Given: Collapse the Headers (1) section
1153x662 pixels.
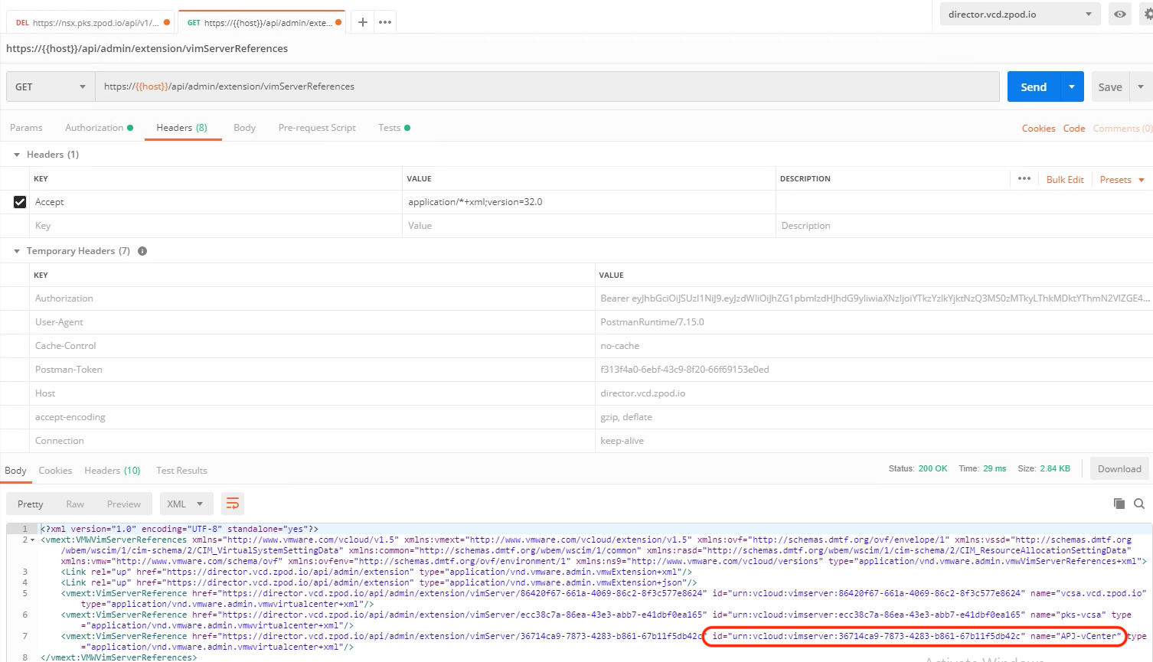Looking at the screenshot, I should 17,155.
